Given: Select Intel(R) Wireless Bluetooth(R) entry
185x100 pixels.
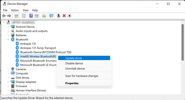Looking at the screenshot, I should click(x=38, y=56).
